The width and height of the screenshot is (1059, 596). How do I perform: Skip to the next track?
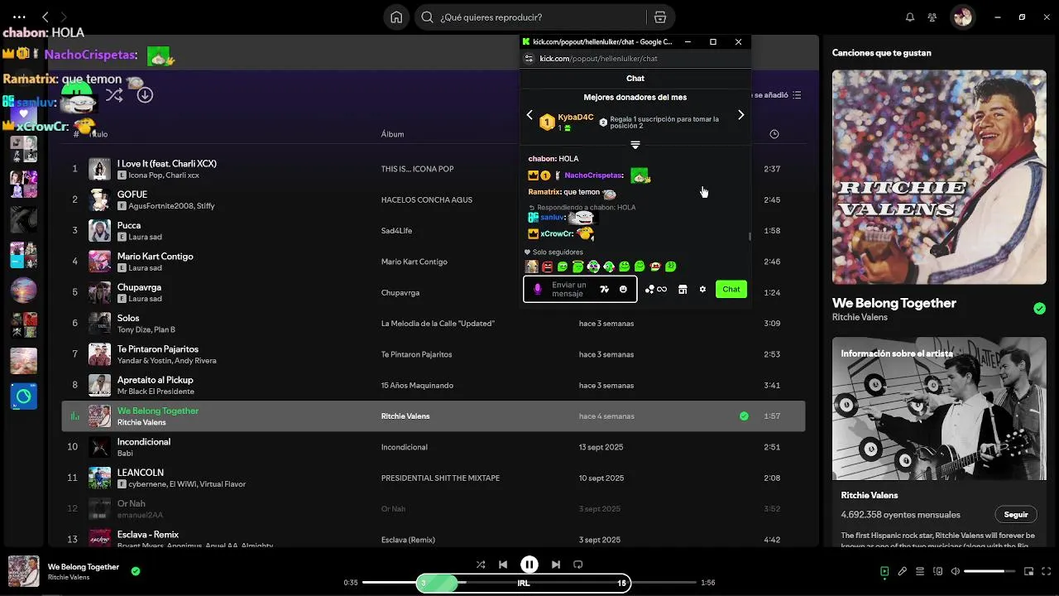tap(556, 565)
